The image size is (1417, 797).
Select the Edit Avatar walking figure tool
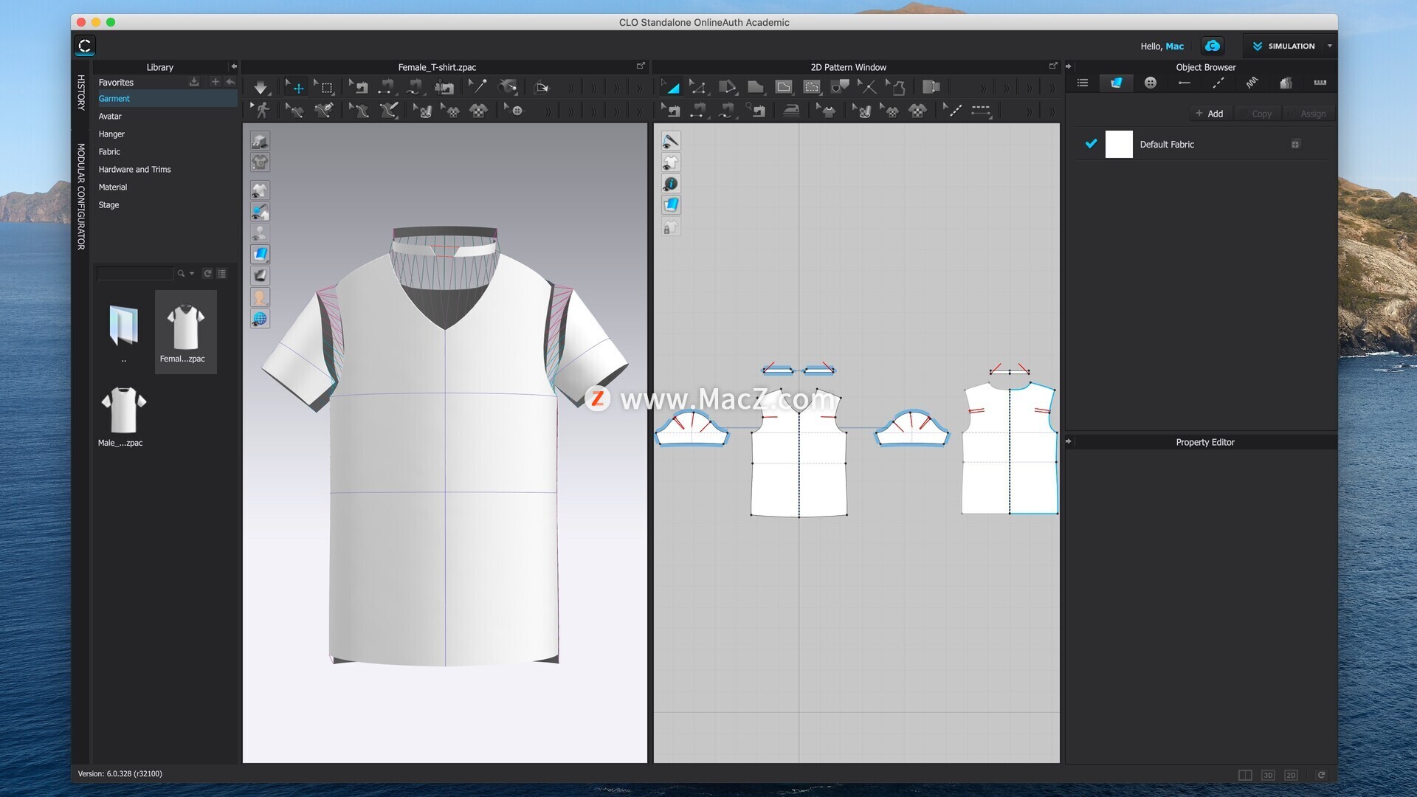261,111
